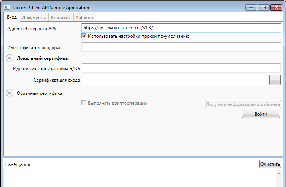Collapse the Локальный сертификат section
The image size is (286, 187).
[x=10, y=58]
